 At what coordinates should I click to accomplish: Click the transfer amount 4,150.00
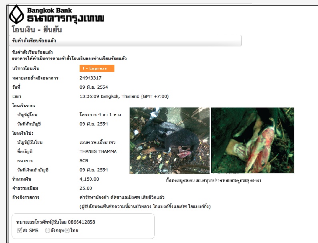[x=89, y=179]
